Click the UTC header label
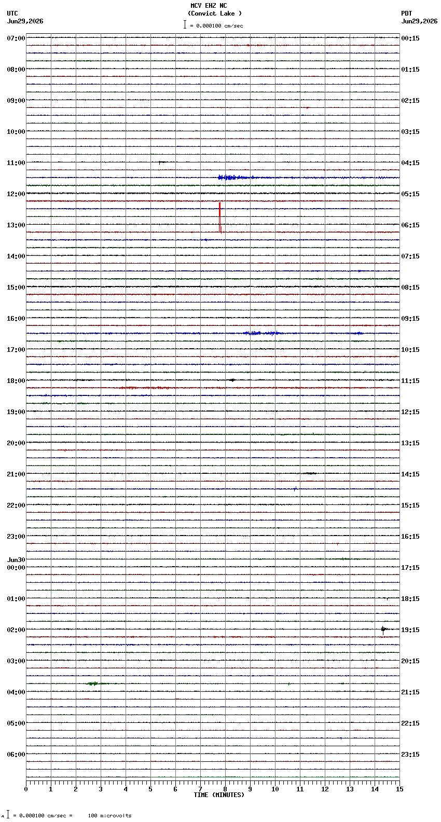The height and width of the screenshot is (822, 441). pos(12,13)
